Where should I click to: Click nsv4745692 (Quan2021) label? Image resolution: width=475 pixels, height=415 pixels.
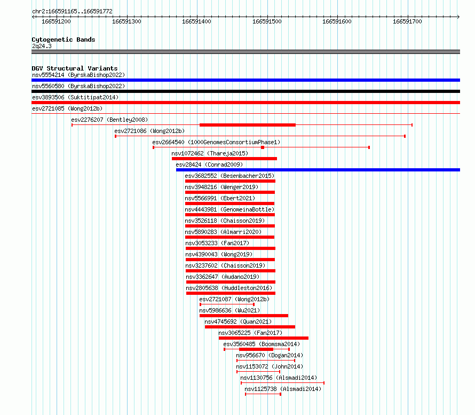click(x=238, y=322)
